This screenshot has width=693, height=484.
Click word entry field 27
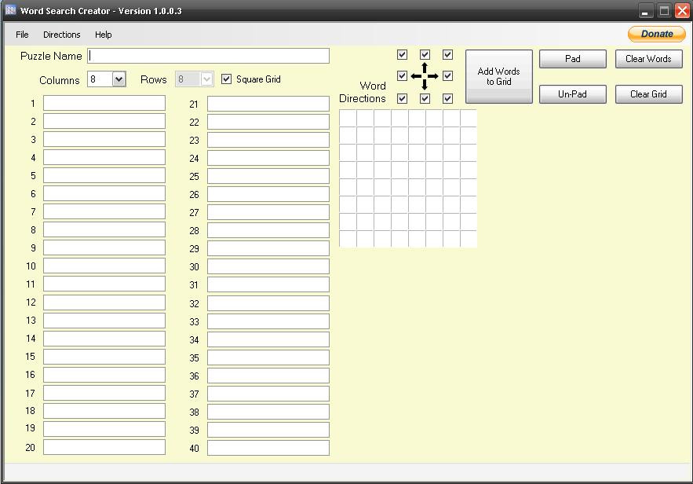click(x=268, y=212)
